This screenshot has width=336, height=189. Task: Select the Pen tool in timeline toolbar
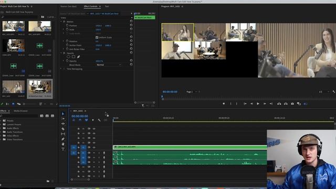coord(63,139)
